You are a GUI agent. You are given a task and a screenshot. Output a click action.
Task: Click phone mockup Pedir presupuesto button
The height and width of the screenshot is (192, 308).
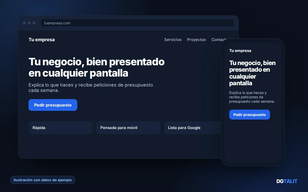tap(249, 115)
